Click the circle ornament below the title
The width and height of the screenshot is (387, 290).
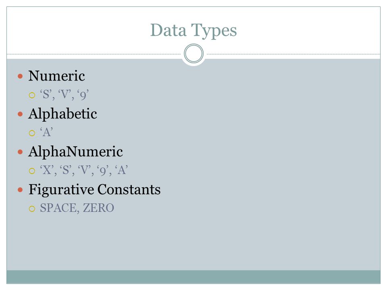tap(194, 54)
